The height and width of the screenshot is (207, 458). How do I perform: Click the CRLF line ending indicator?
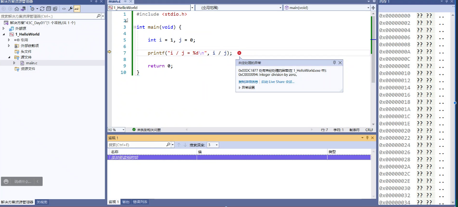pyautogui.click(x=369, y=130)
